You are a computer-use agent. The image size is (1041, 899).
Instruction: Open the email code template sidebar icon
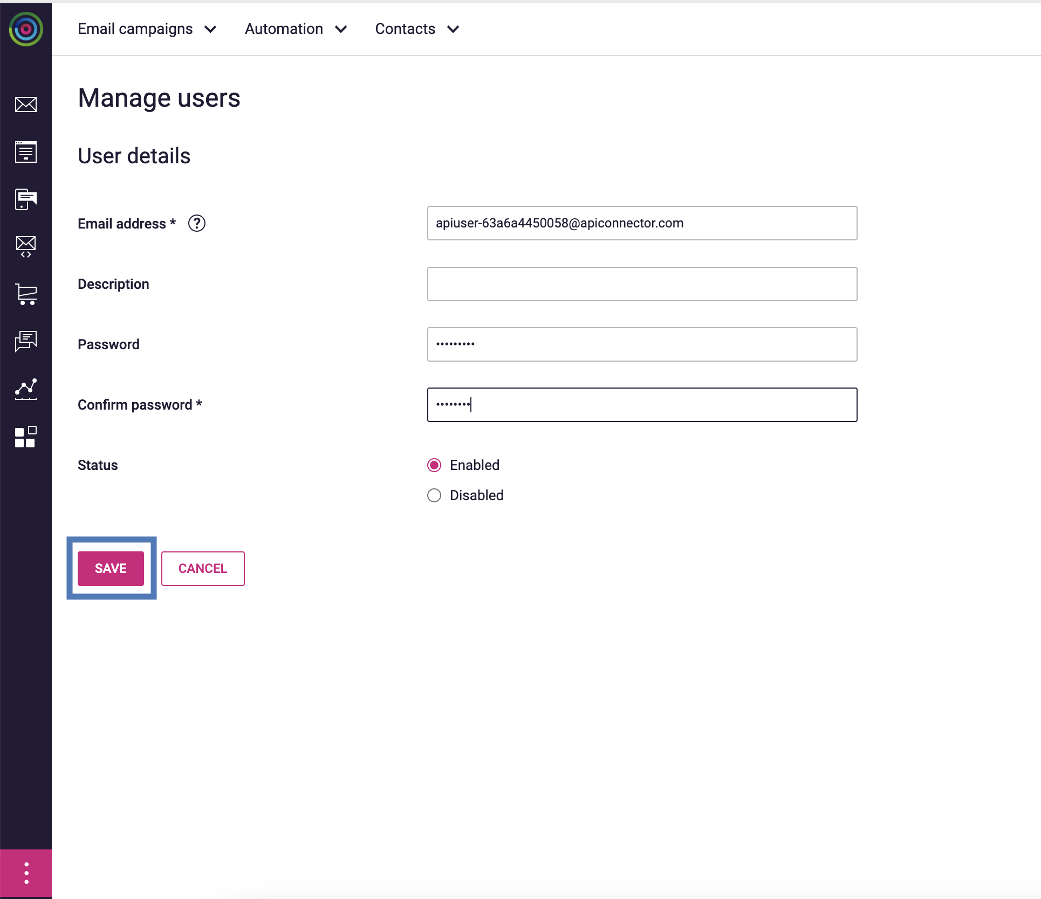coord(26,247)
